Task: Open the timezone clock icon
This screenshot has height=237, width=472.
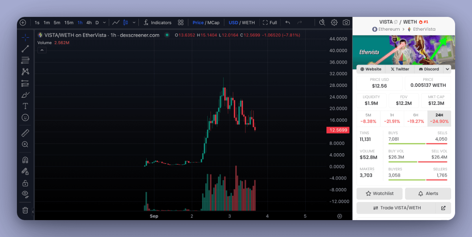Action: pos(322,22)
